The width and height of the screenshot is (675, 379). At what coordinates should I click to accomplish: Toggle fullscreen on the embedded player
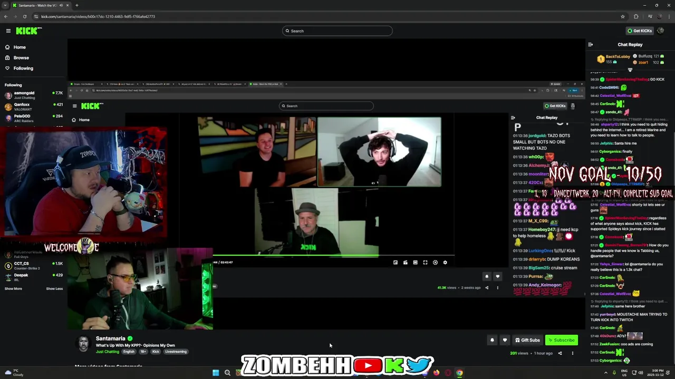click(x=425, y=262)
